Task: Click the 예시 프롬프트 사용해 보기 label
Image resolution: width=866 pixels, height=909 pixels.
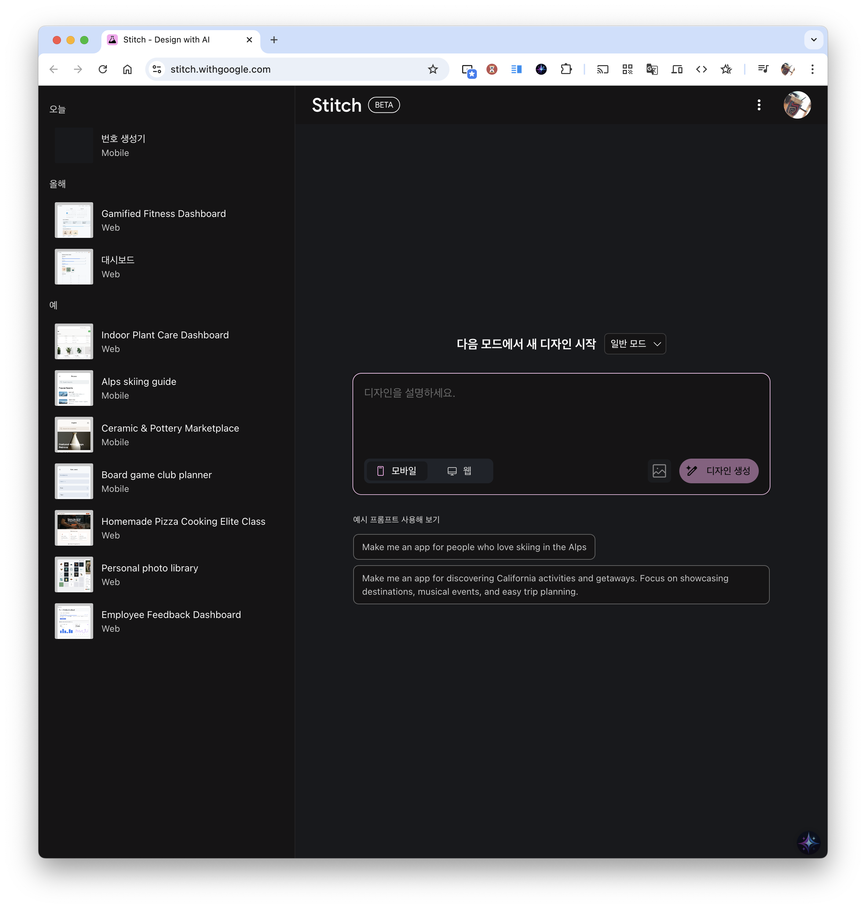Action: [396, 520]
